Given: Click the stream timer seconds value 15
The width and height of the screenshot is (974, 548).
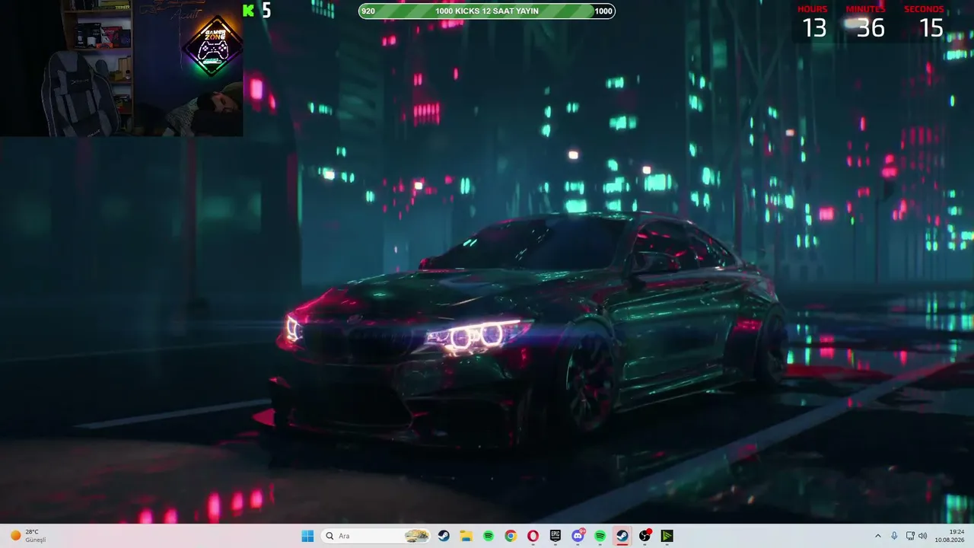Looking at the screenshot, I should [x=931, y=28].
